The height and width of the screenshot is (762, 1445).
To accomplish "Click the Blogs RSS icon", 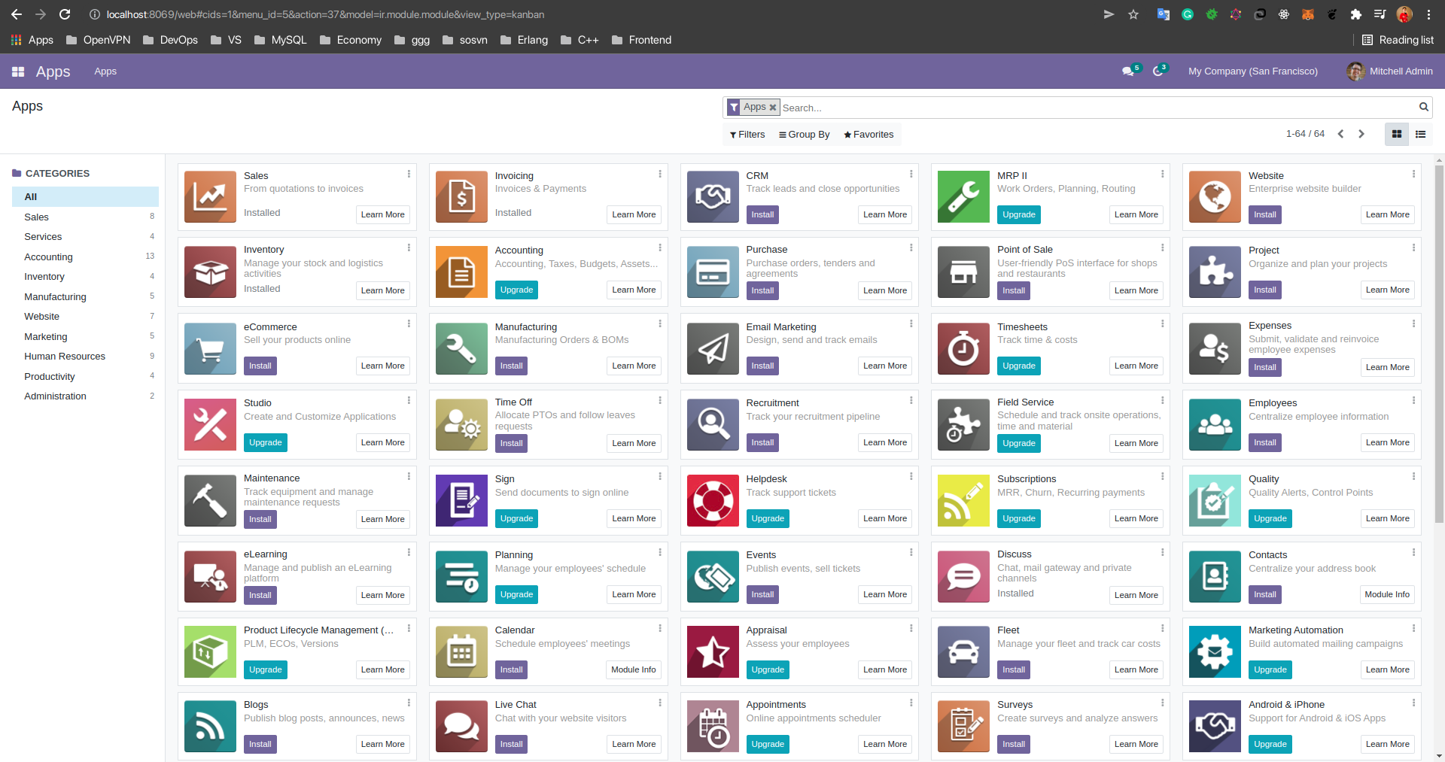I will 210,726.
